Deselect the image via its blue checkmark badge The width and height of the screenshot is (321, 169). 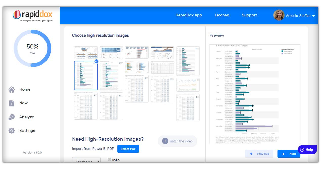[96, 61]
